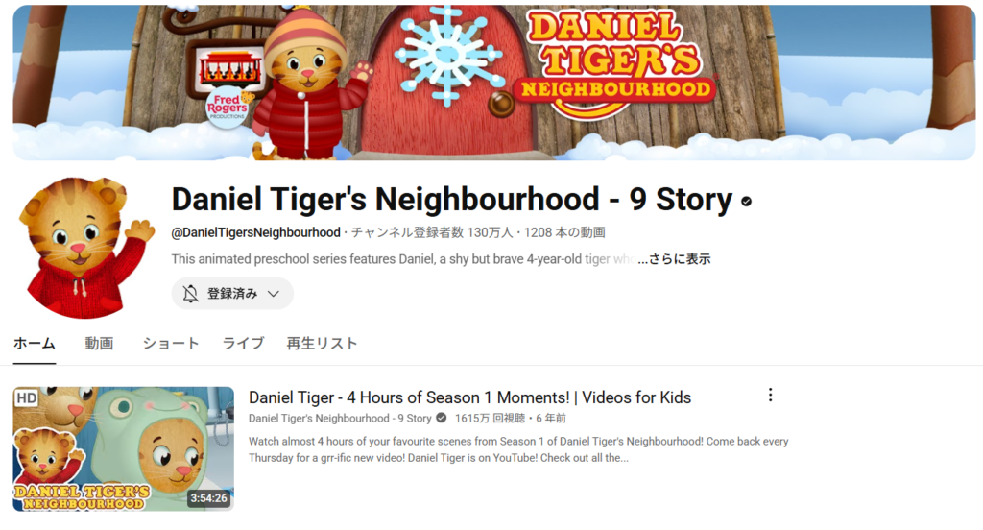Click the snowflake on the red banner door
The image size is (983, 530).
point(445,54)
